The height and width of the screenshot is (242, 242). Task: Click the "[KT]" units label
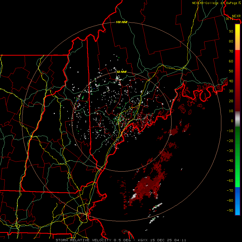pyautogui.click(x=230, y=19)
